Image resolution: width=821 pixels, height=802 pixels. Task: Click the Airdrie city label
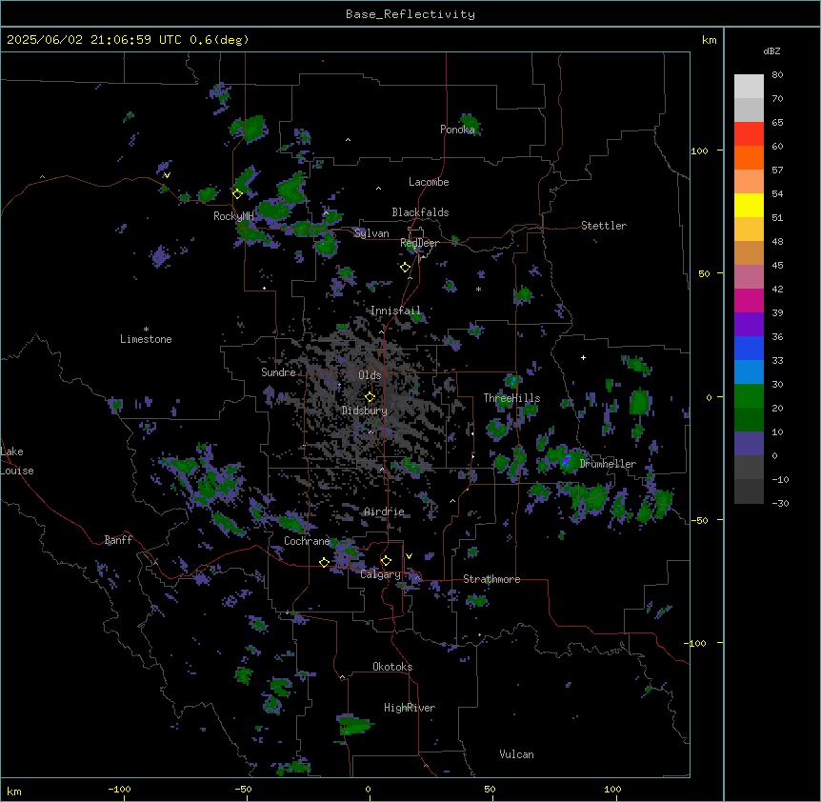point(384,511)
